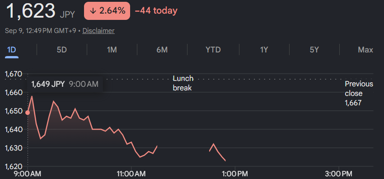
Task: Select the YTD chart tab
Action: pos(213,50)
